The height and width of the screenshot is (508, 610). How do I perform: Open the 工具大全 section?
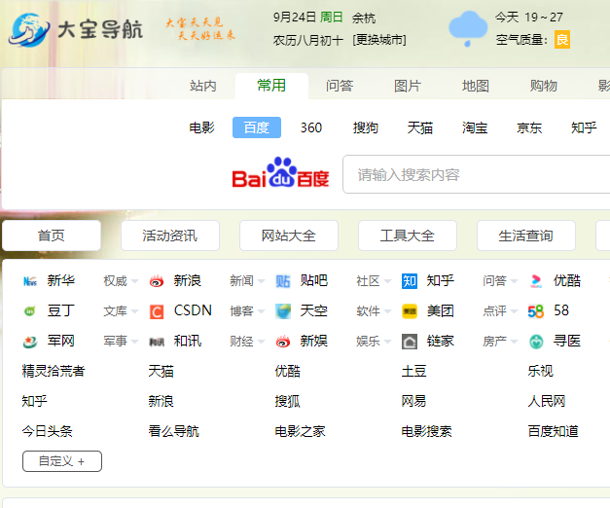pyautogui.click(x=408, y=236)
